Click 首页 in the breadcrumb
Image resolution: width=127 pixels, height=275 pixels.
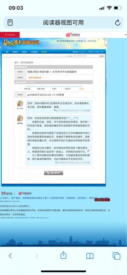point(16,62)
